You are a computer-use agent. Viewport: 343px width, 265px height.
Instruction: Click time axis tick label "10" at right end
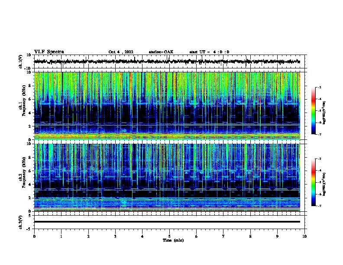[x=304, y=236]
